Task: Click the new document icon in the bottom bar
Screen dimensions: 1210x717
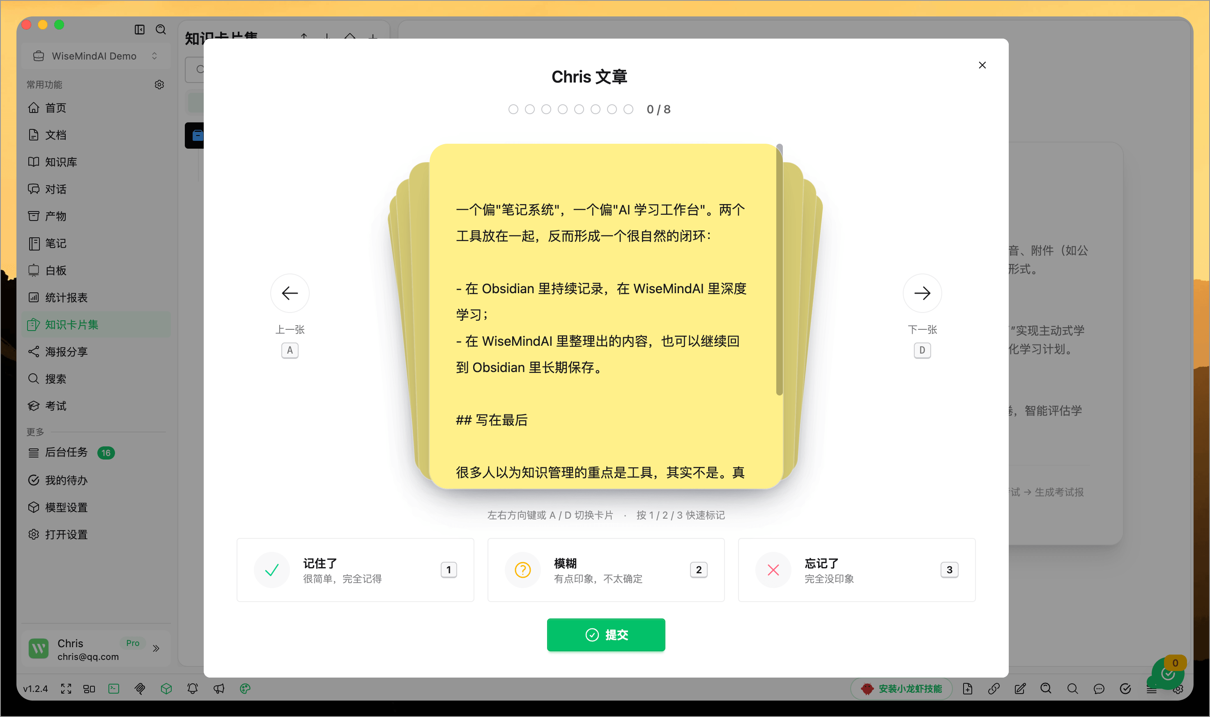Action: pyautogui.click(x=967, y=689)
